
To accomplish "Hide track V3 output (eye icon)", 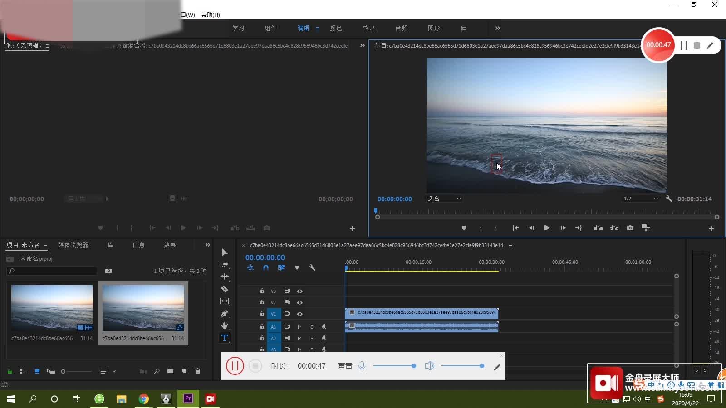I will [299, 291].
